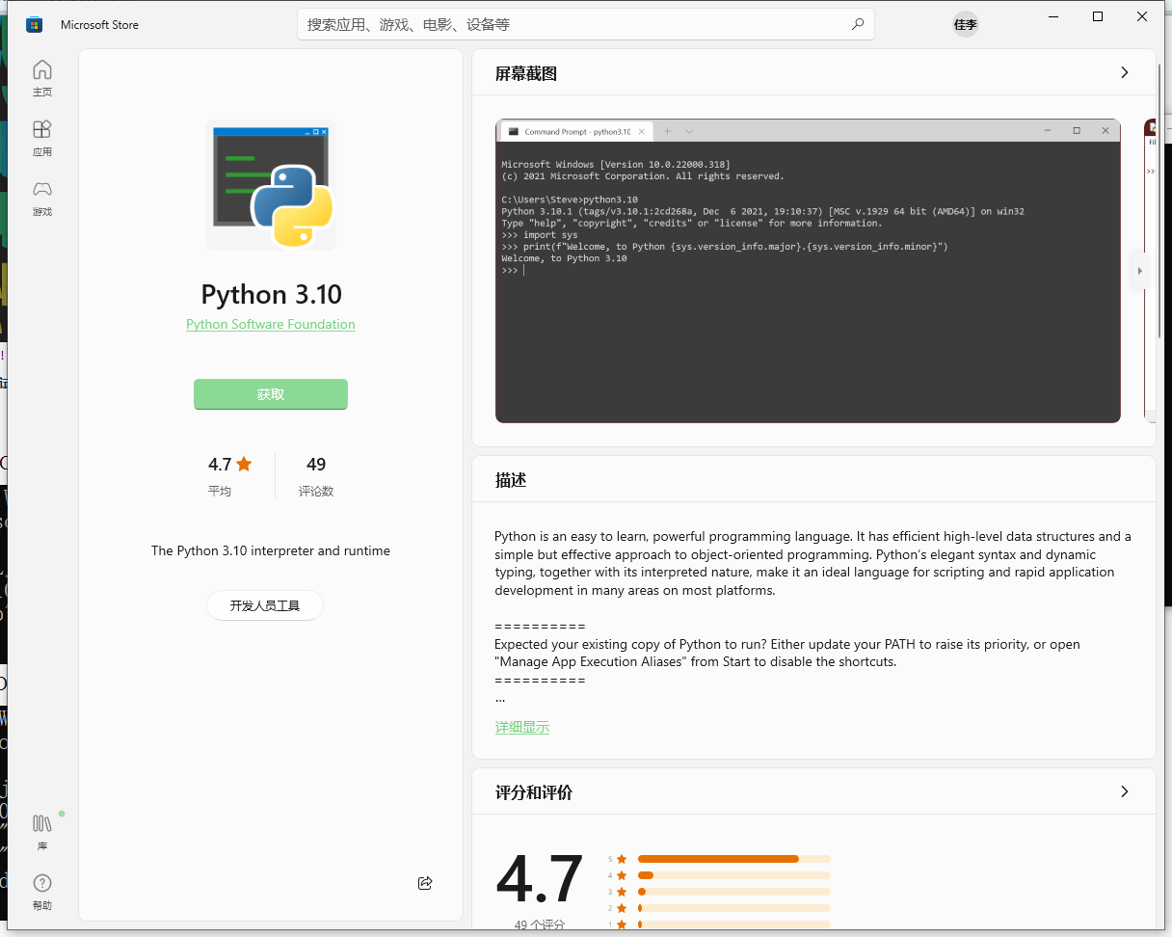This screenshot has width=1172, height=937.
Task: Maximize the Microsoft Store window
Action: tap(1098, 16)
